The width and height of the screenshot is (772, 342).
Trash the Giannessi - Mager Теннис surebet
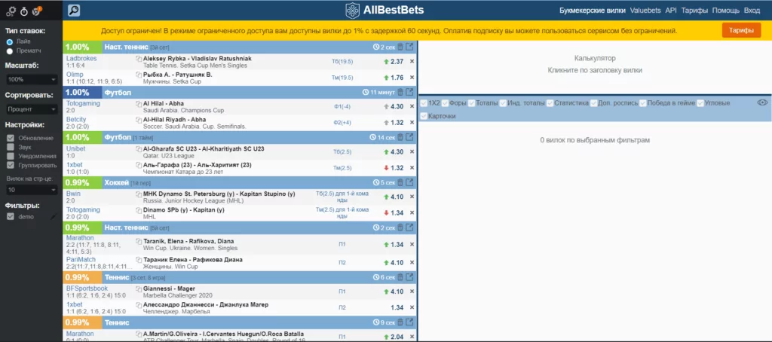400,277
